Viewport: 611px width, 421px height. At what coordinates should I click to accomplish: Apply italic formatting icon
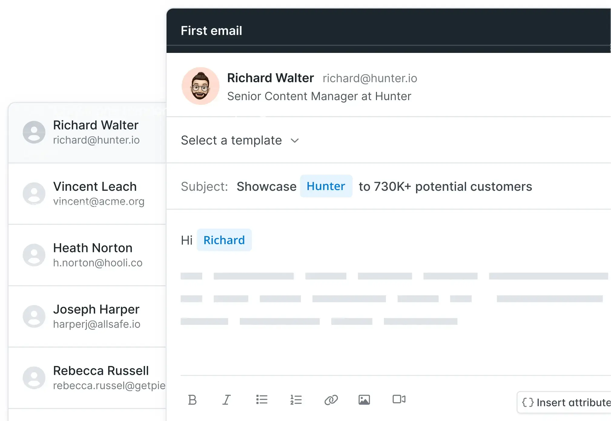point(226,400)
